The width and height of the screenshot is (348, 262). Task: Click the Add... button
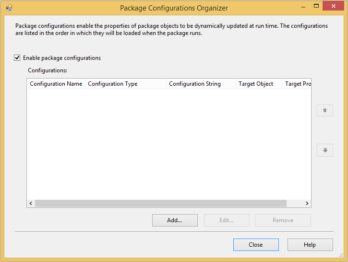click(x=175, y=220)
